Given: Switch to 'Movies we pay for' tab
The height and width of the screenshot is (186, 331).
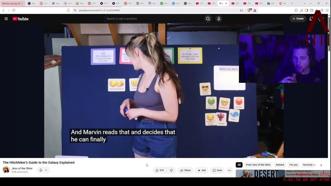Looking at the screenshot, I should click(12, 3).
